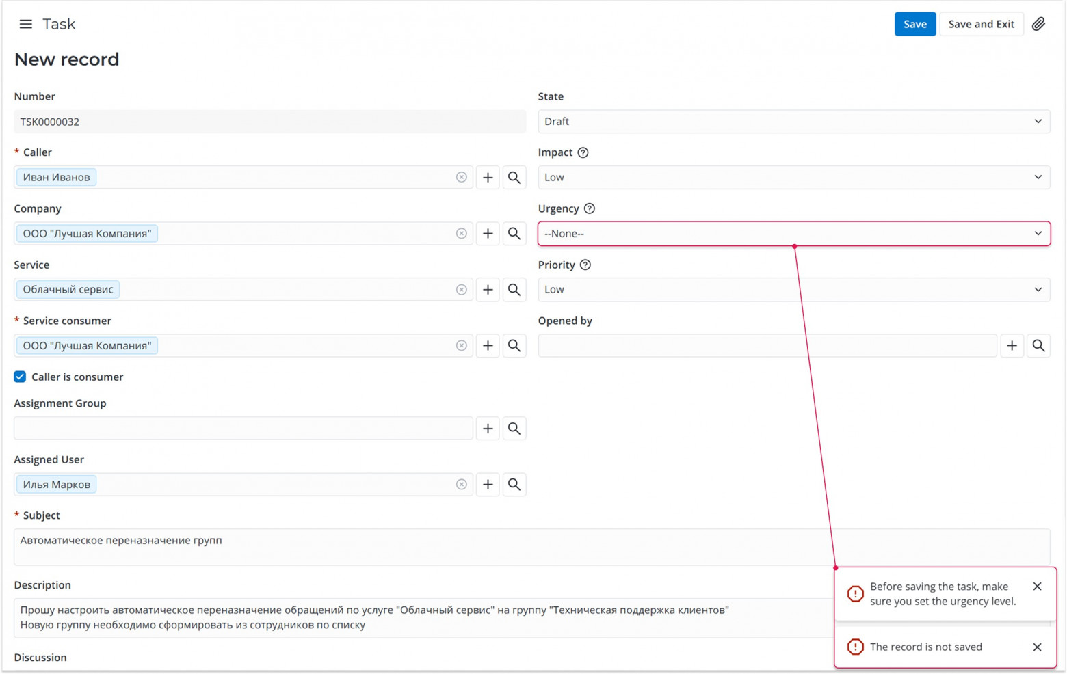Screen dimensions: 1067x674
Task: Open the Urgency dropdown showing None
Action: pyautogui.click(x=793, y=234)
